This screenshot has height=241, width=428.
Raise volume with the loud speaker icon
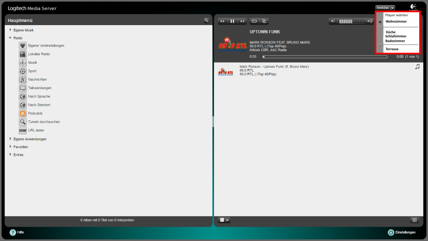click(369, 21)
